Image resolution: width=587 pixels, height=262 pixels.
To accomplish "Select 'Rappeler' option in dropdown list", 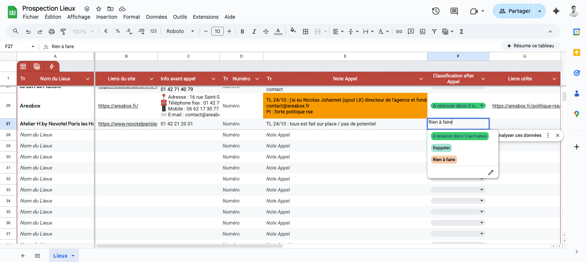I will click(441, 148).
